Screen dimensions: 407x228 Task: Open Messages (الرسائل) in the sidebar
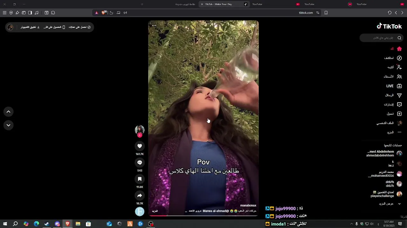click(393, 95)
